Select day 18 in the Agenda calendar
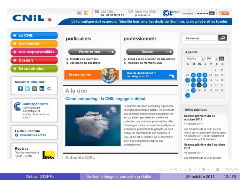 193,85
